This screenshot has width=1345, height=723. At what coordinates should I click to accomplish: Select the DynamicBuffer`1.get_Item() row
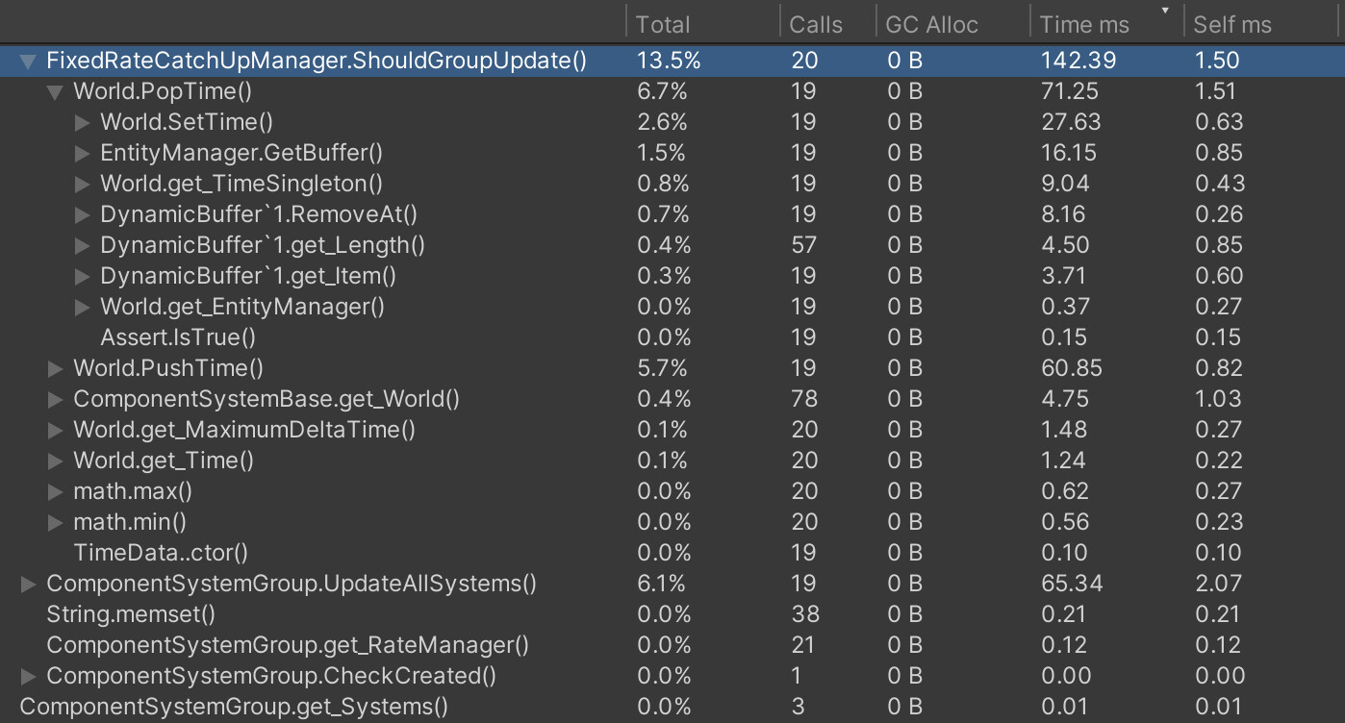672,277
